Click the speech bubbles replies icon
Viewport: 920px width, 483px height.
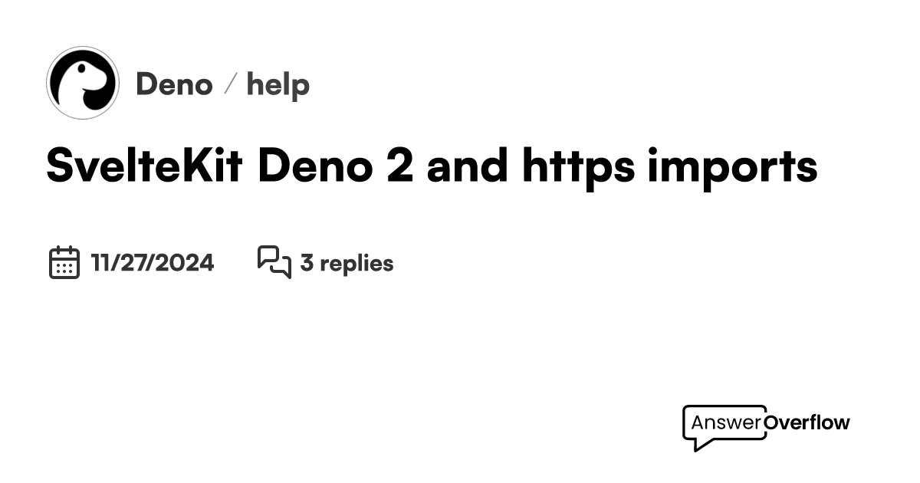point(274,263)
